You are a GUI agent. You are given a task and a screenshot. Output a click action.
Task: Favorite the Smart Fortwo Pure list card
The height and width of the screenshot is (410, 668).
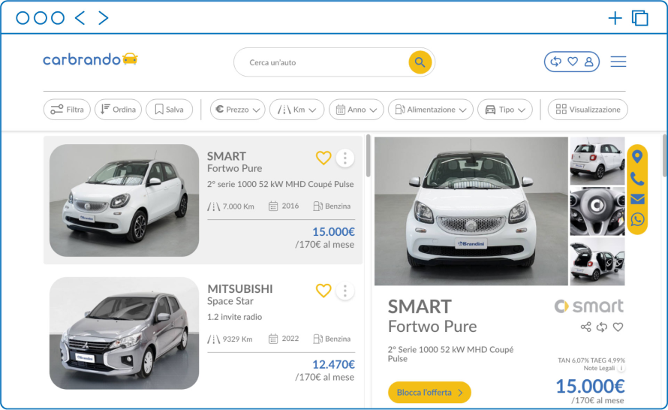[x=323, y=158]
